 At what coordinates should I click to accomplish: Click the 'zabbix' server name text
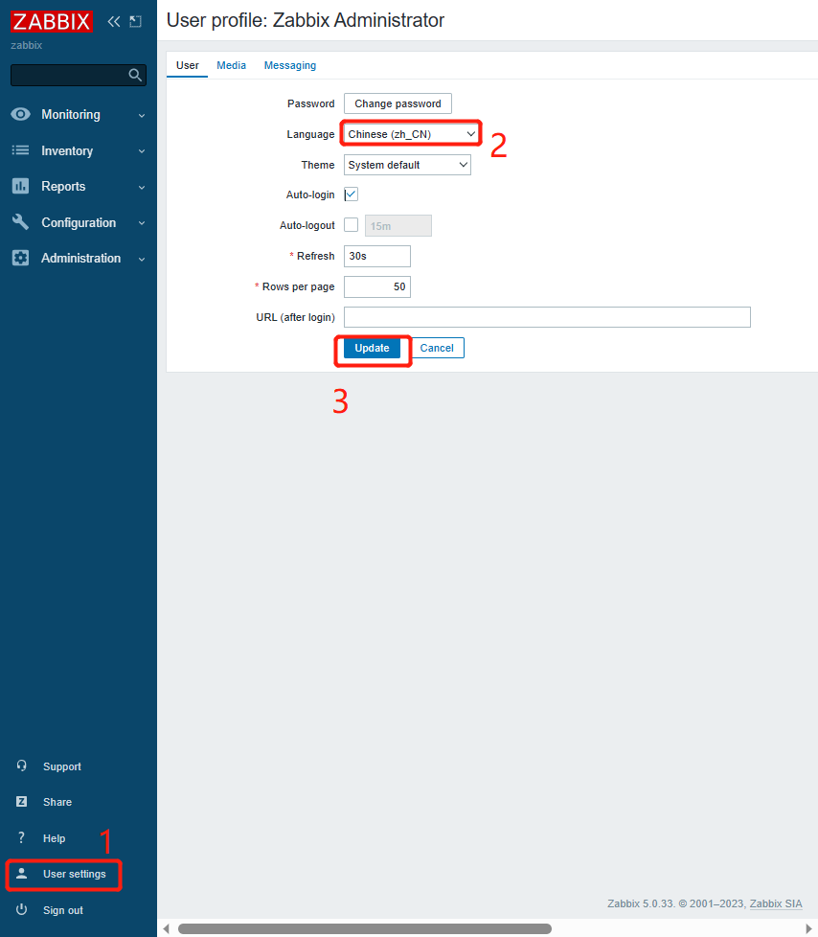click(26, 45)
